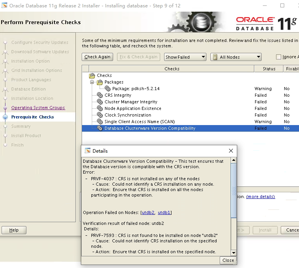Click the Details dialog title icon

[88, 151]
